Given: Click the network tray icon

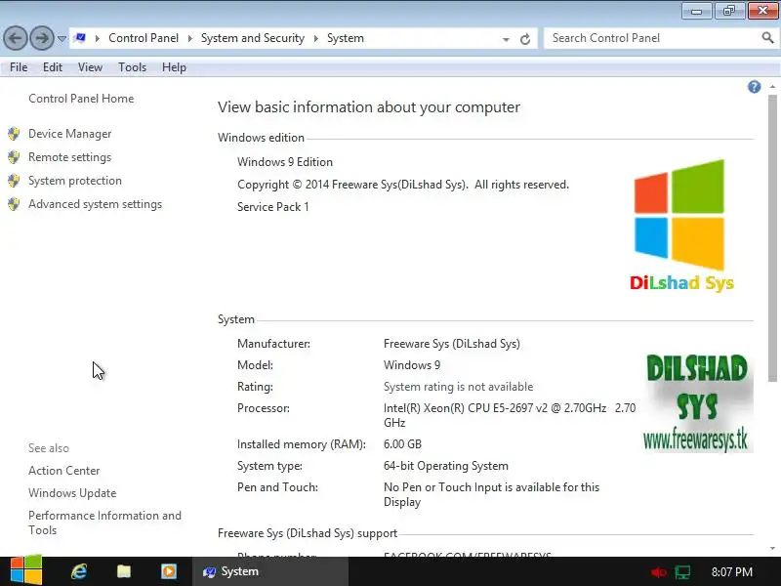Looking at the screenshot, I should [682, 572].
